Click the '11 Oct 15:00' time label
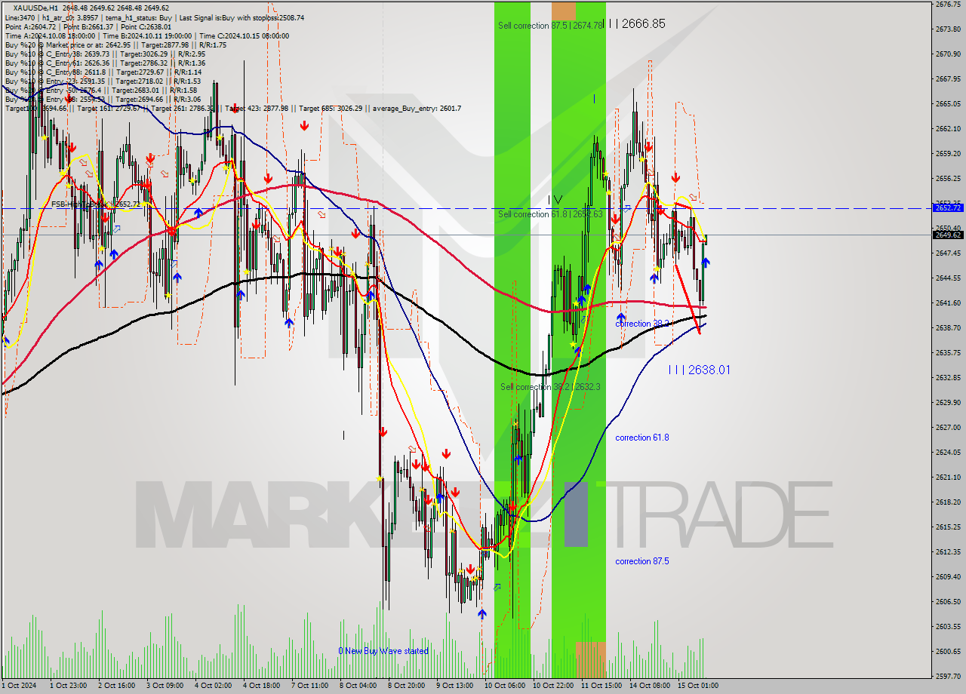The width and height of the screenshot is (966, 694). 601,686
